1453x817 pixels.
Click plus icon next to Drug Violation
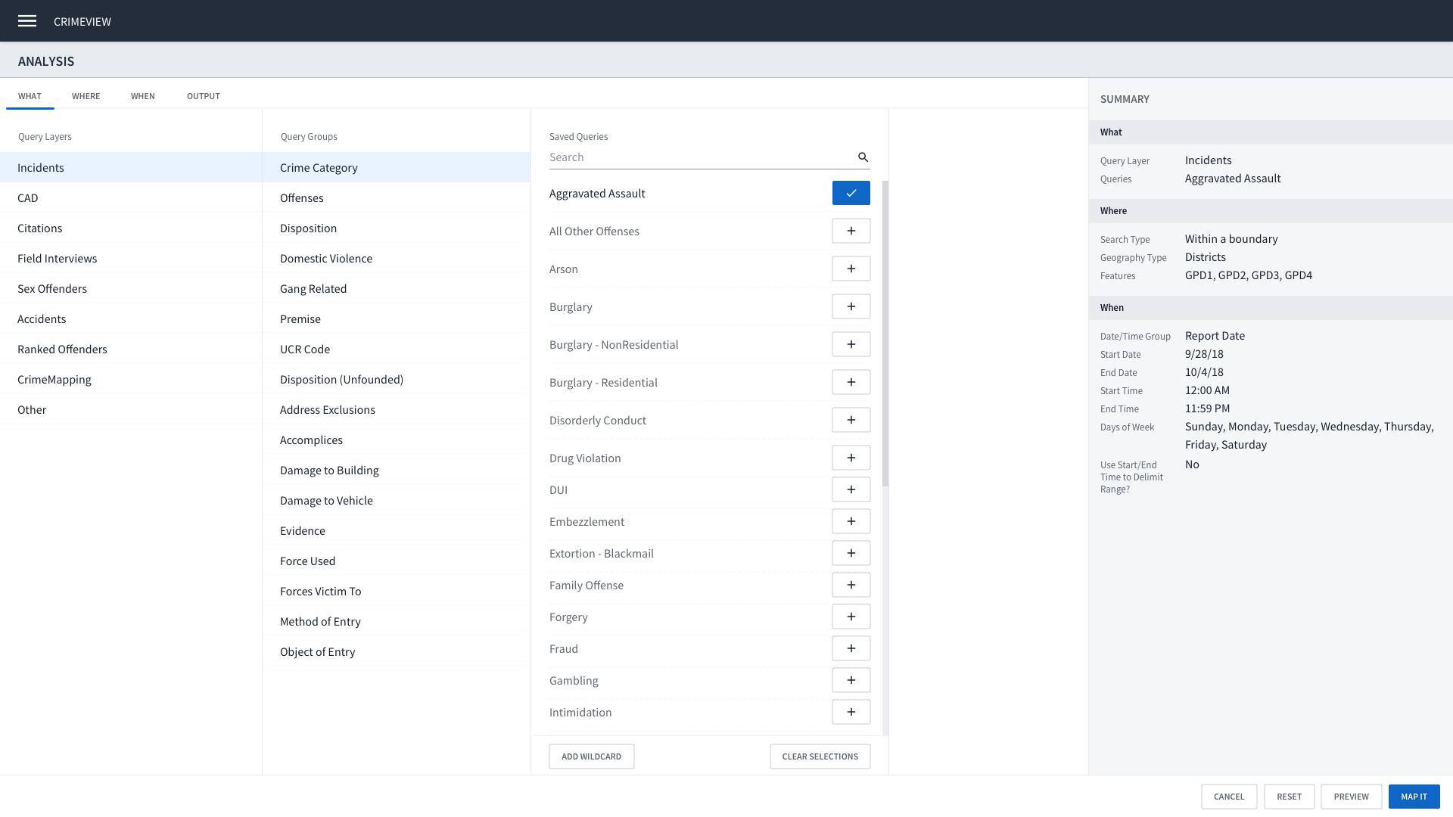point(851,458)
